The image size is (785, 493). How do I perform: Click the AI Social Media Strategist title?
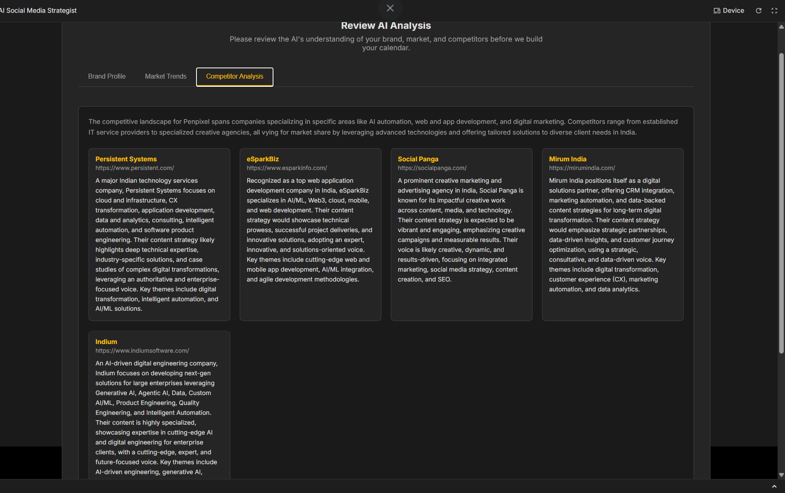pos(39,11)
